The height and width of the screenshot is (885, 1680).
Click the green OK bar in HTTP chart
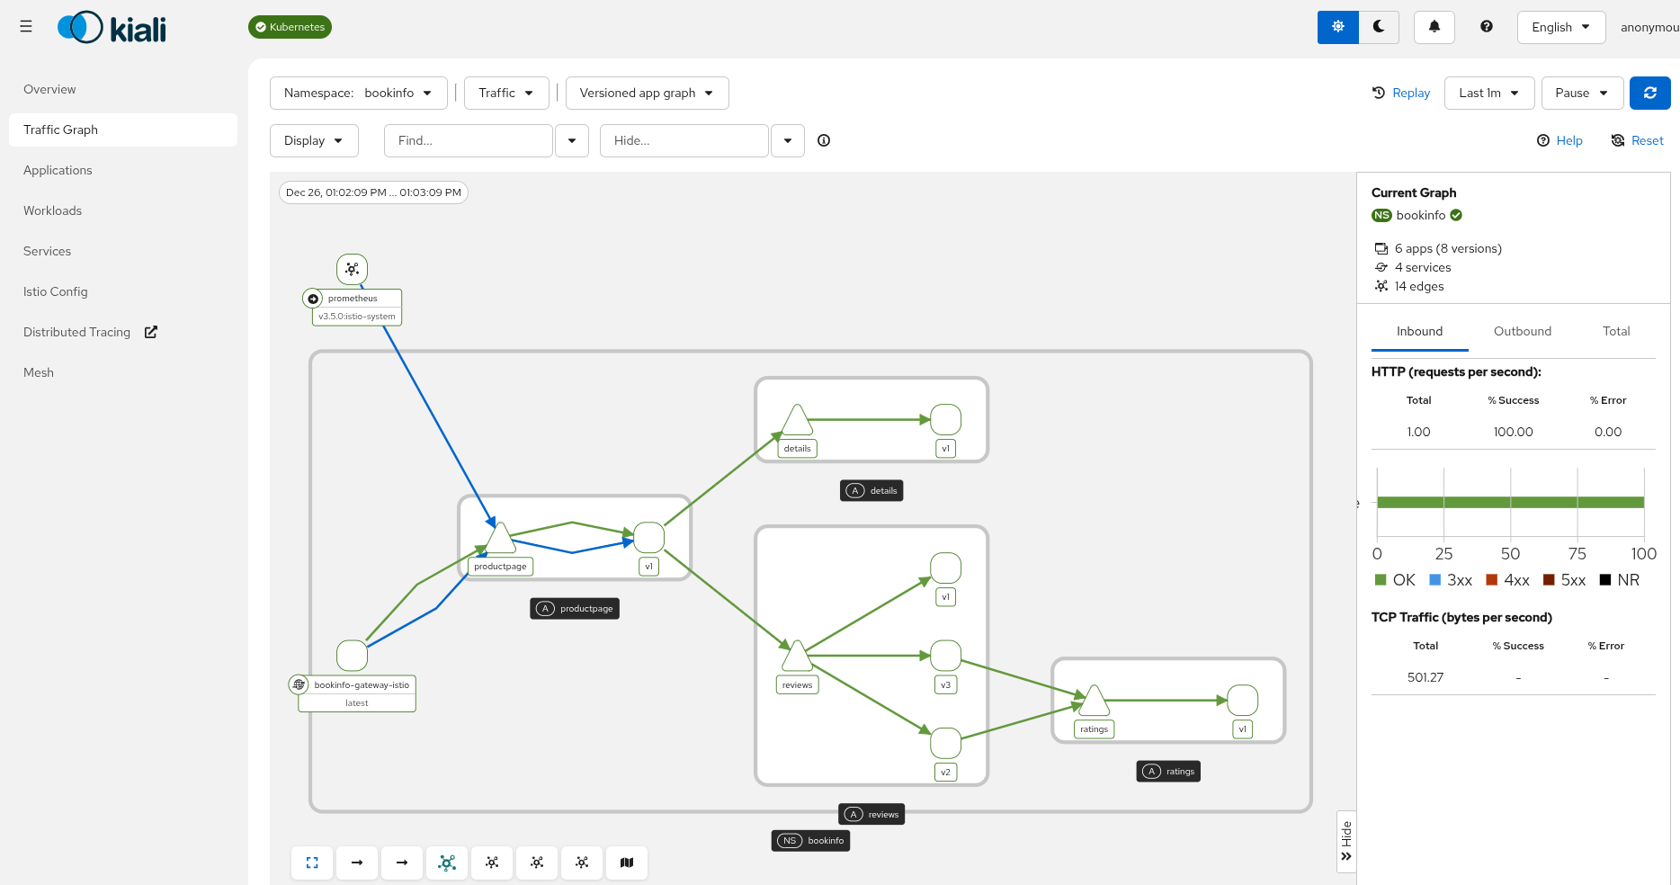[1510, 503]
